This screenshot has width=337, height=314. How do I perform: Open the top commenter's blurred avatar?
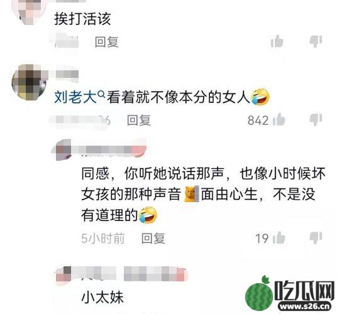(x=29, y=12)
